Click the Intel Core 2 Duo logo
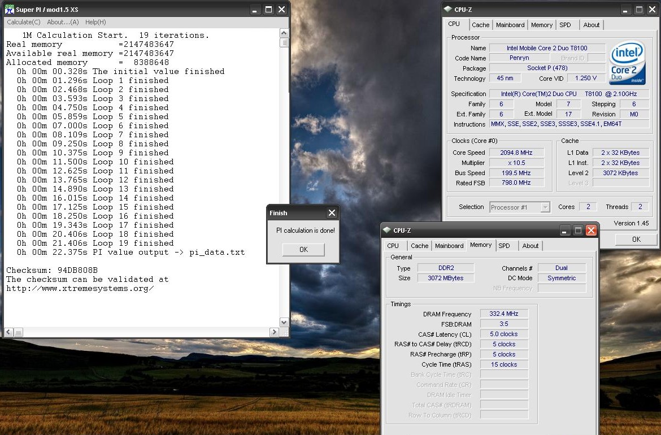661x435 pixels. click(x=627, y=63)
